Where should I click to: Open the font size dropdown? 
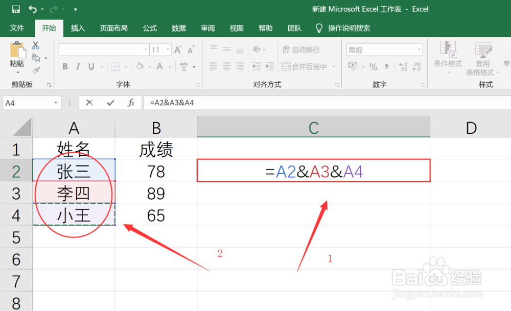(x=168, y=49)
